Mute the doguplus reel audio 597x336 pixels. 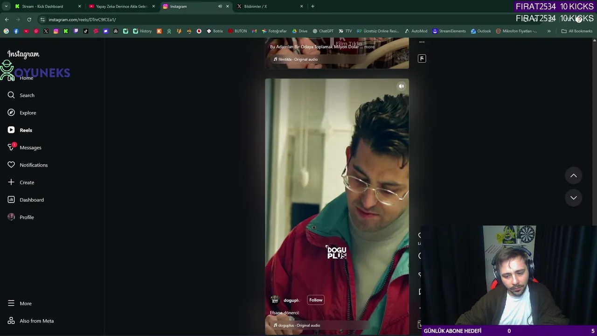401,86
